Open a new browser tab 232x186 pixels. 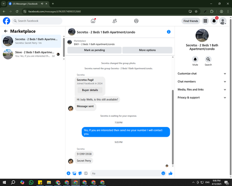(53, 4)
